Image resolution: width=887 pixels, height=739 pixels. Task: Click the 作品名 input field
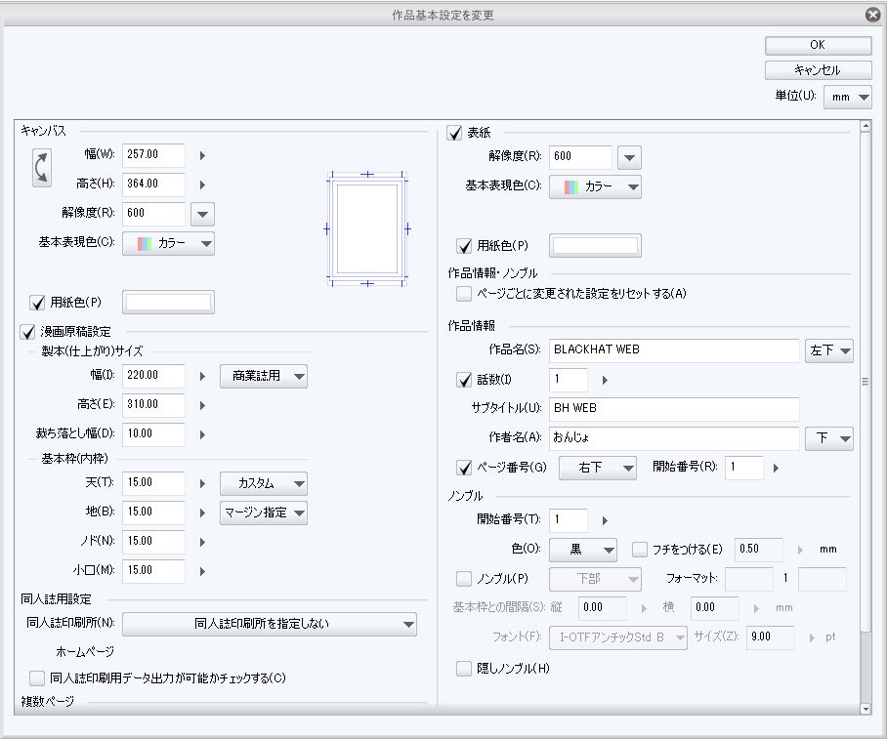pyautogui.click(x=672, y=349)
